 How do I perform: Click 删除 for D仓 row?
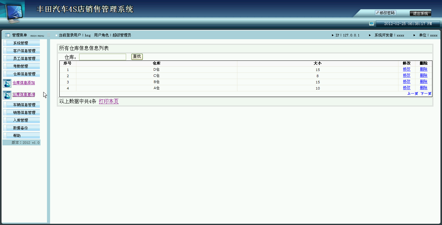(x=423, y=69)
